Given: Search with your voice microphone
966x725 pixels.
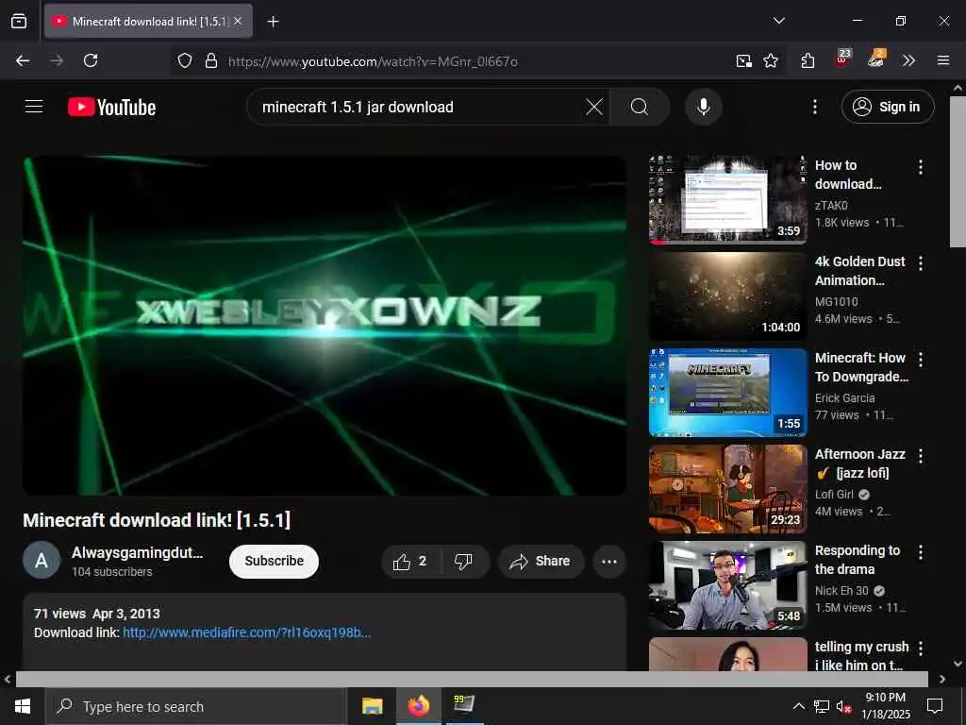Looking at the screenshot, I should (703, 107).
